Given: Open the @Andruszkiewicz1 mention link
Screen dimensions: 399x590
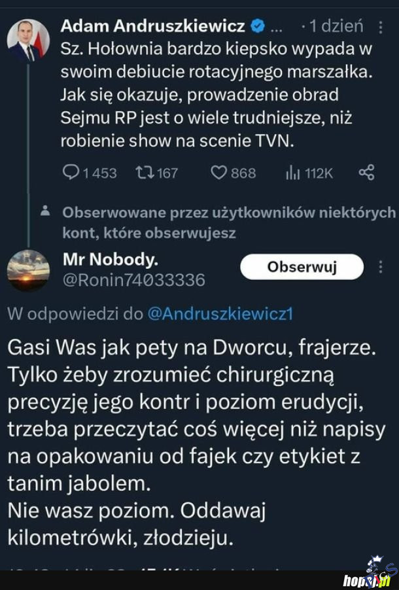Looking at the screenshot, I should point(220,313).
